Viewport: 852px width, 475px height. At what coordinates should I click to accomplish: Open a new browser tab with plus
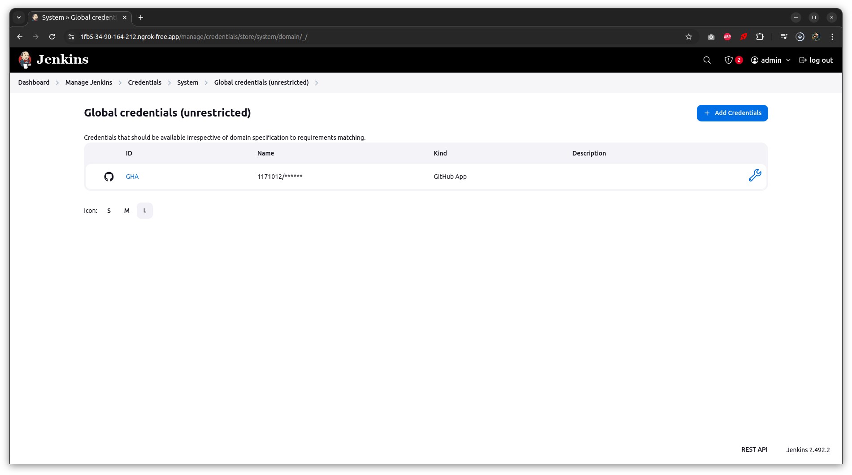(x=141, y=17)
